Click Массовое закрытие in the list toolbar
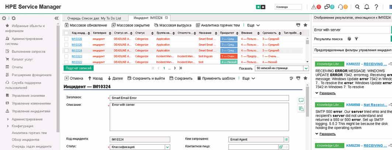The height and width of the screenshot is (150, 392). click(131, 25)
